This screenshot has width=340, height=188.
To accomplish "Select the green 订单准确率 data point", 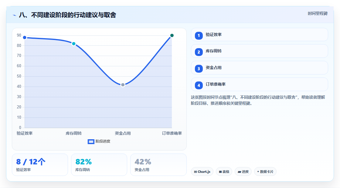I will coord(172,35).
